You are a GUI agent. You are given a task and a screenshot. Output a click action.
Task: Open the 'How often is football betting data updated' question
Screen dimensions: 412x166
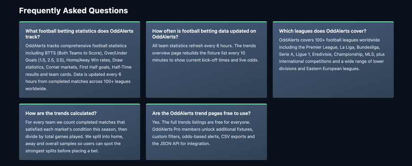[204, 34]
